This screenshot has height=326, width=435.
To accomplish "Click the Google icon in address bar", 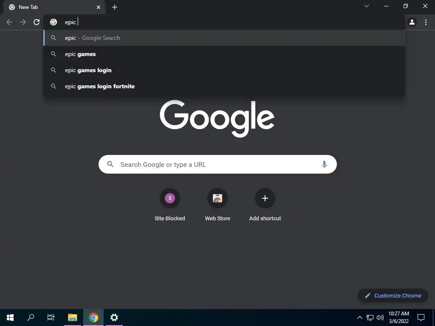I will 54,22.
